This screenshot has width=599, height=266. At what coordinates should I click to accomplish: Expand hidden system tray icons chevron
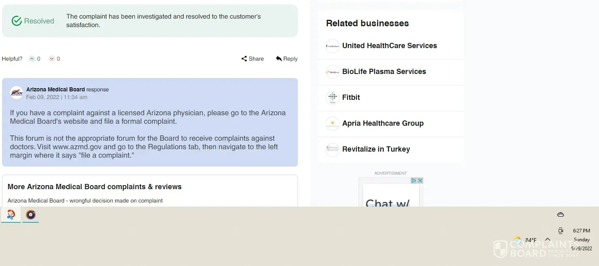[548, 239]
